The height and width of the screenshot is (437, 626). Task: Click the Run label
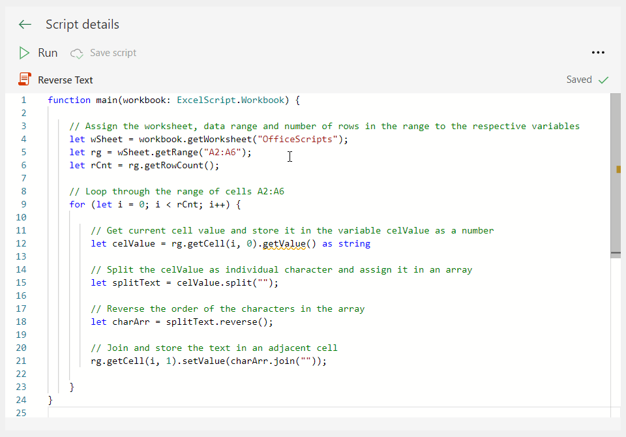(x=48, y=53)
